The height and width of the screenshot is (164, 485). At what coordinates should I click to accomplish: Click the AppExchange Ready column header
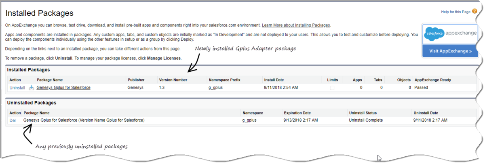click(433, 80)
